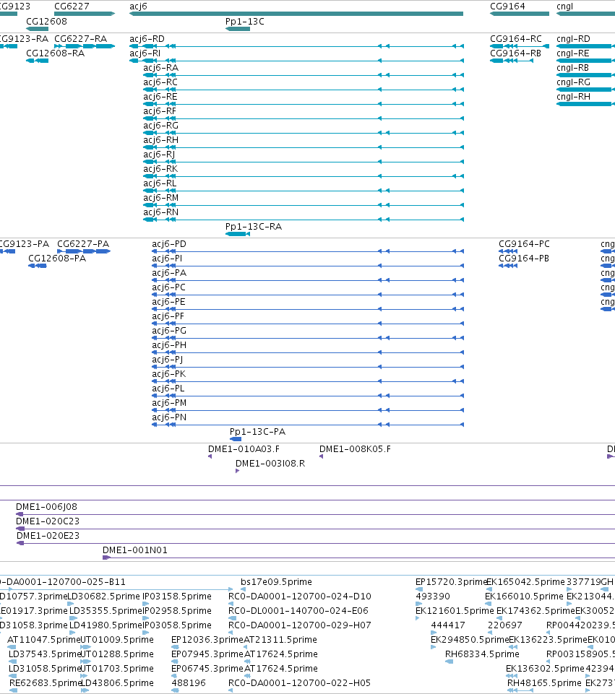Click EST EP15720.3prime
The width and height of the screenshot is (615, 694).
pyautogui.click(x=451, y=582)
